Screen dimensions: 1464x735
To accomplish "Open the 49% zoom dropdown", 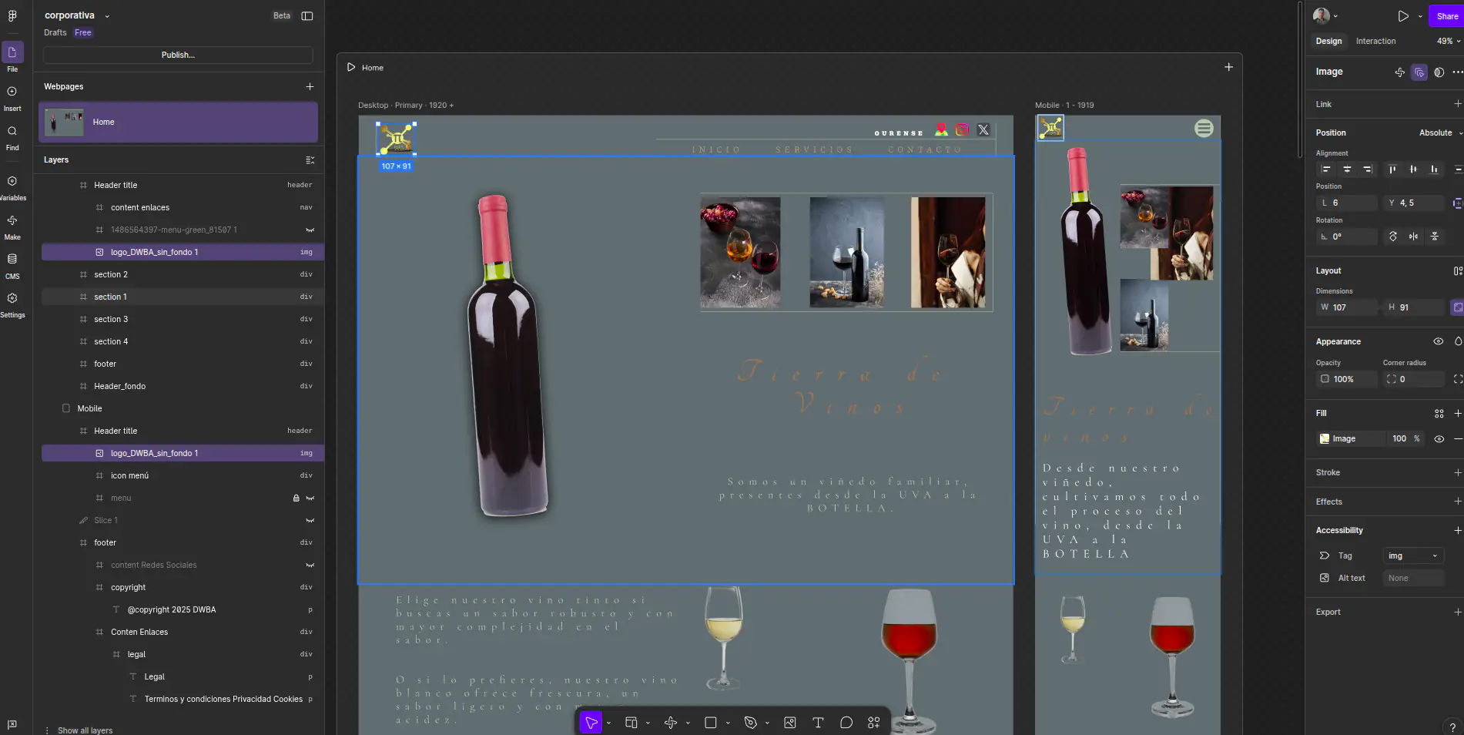I will [1448, 42].
